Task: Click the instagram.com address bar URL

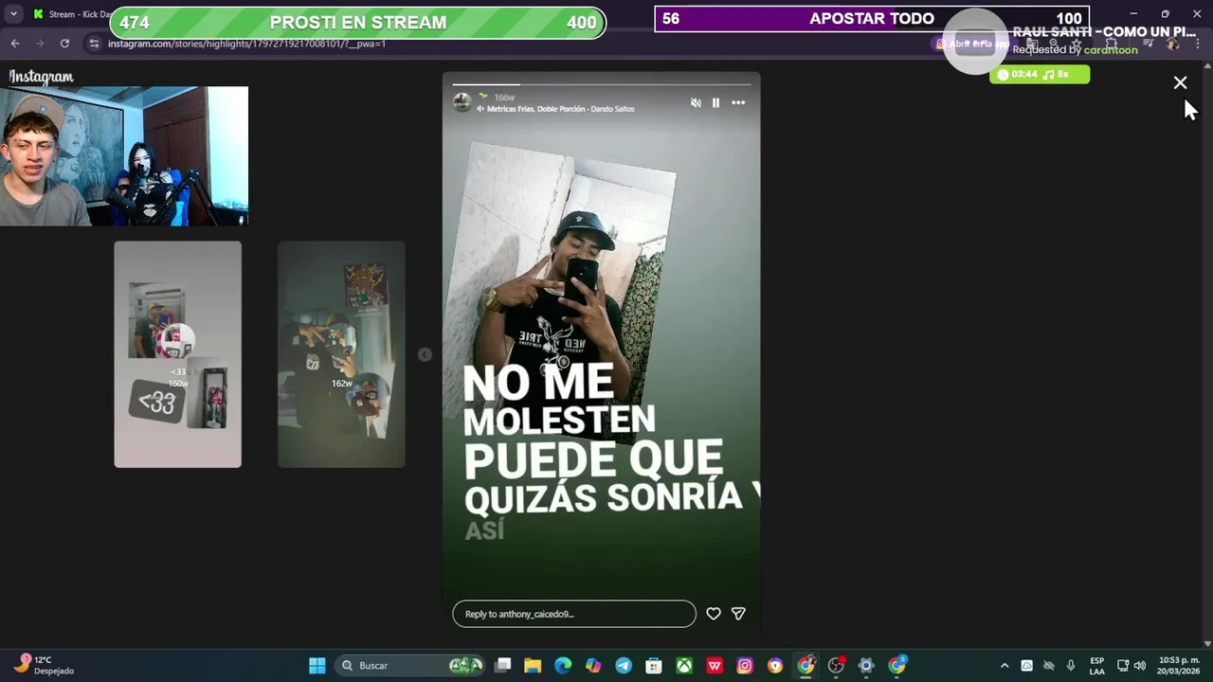Action: (246, 44)
